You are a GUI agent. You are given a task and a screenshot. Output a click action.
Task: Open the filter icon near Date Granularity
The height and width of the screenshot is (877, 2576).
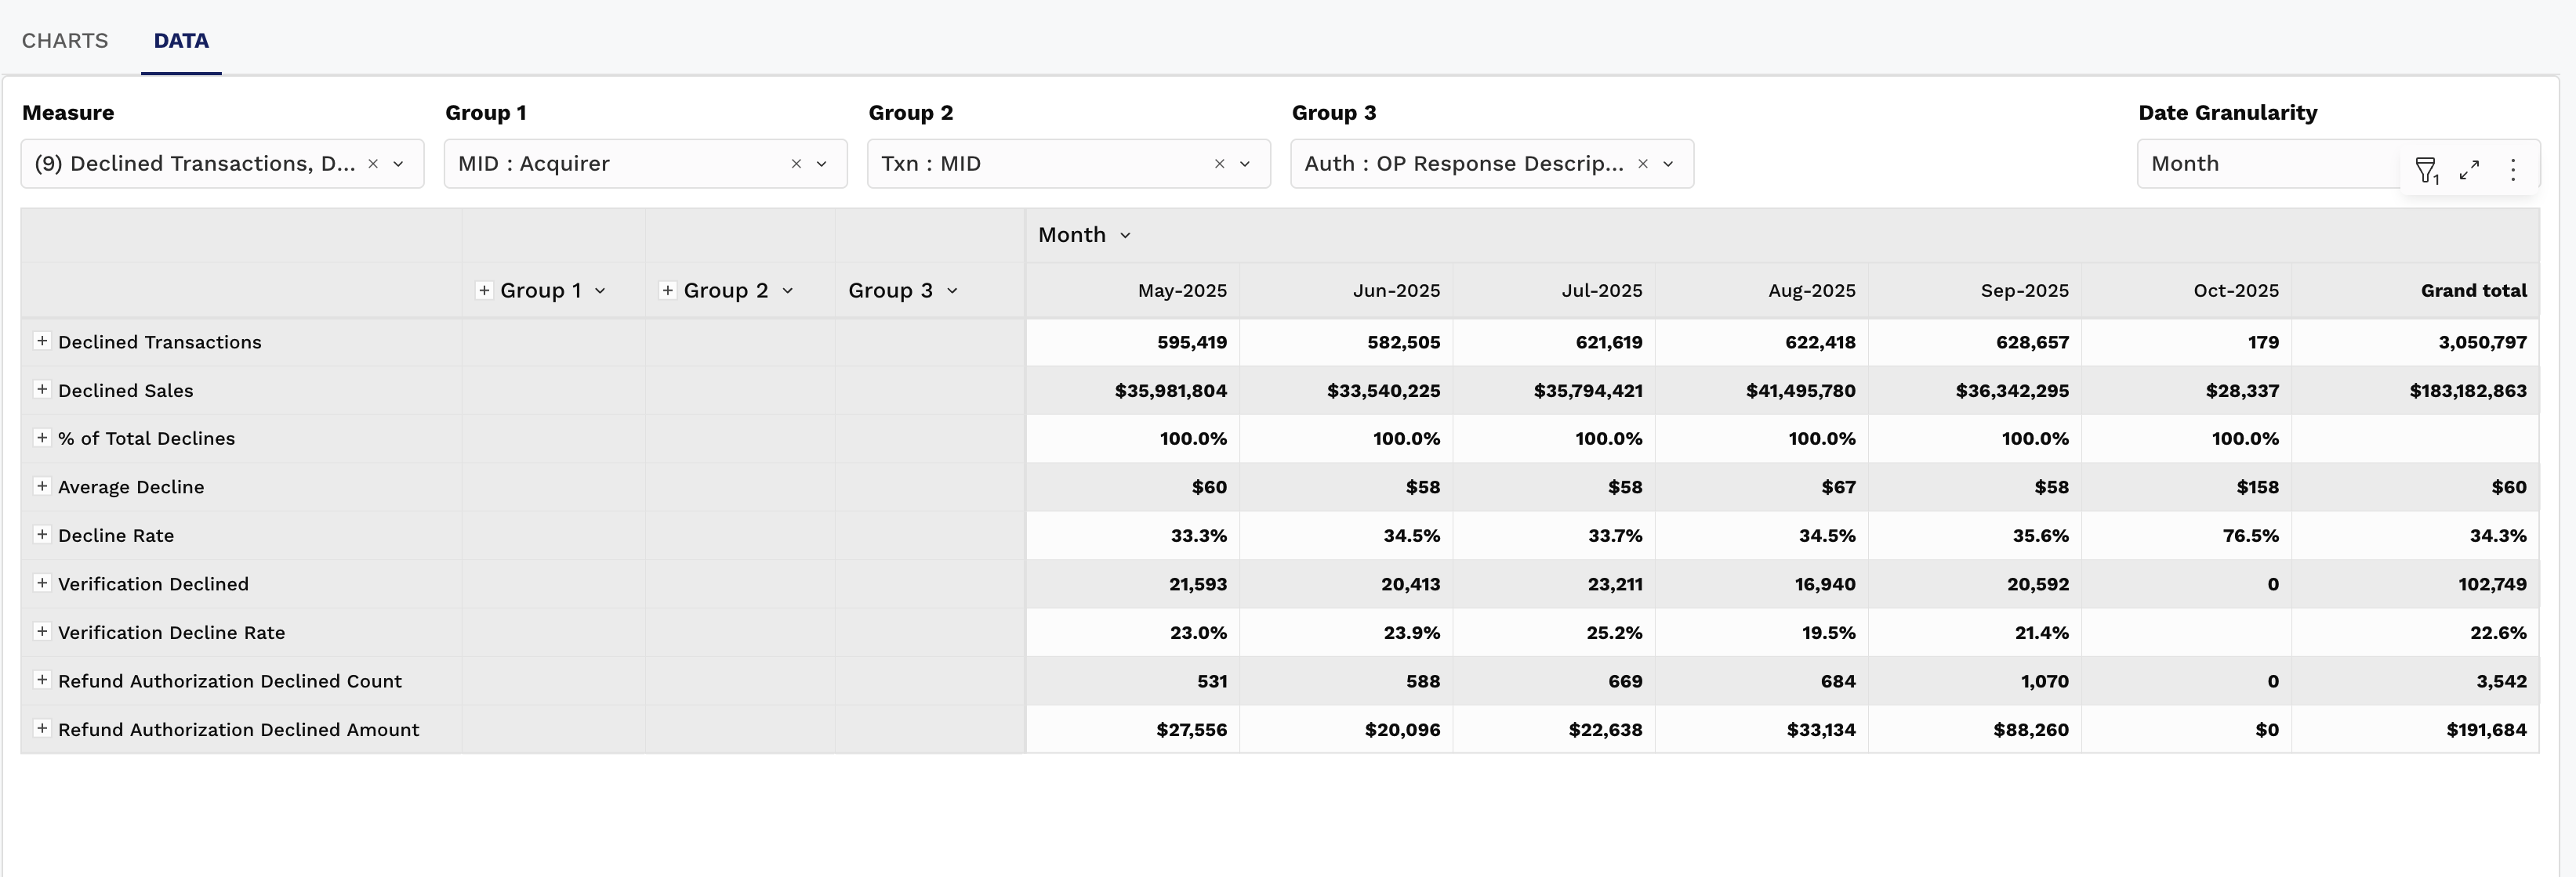pyautogui.click(x=2426, y=170)
